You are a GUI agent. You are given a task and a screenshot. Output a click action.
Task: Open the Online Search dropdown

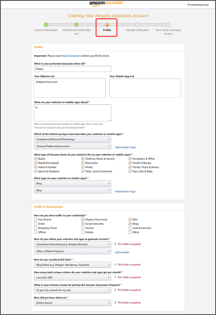(73, 303)
